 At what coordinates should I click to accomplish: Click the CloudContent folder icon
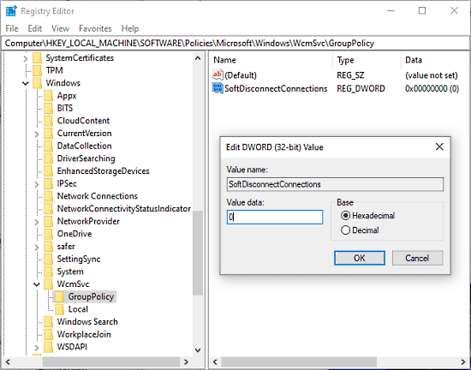(48, 121)
